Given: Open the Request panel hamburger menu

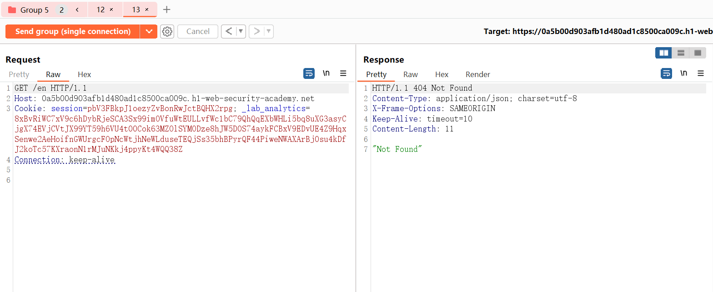Looking at the screenshot, I should (343, 73).
